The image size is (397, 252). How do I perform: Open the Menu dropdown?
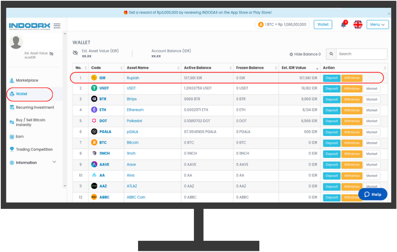click(377, 25)
